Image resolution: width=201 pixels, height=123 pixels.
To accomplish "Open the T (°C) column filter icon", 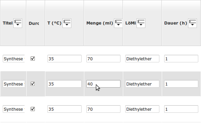I will pos(67,23).
